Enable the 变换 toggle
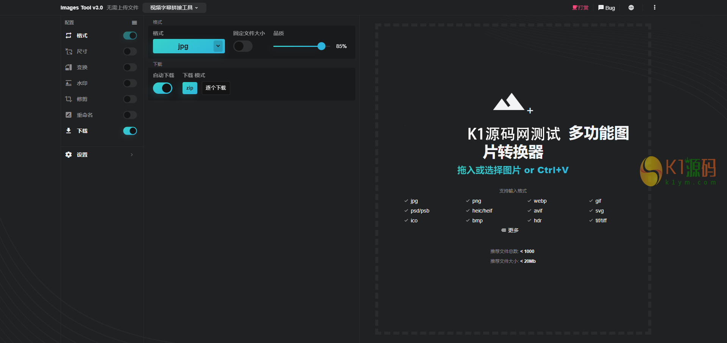Viewport: 727px width, 343px height. click(130, 67)
